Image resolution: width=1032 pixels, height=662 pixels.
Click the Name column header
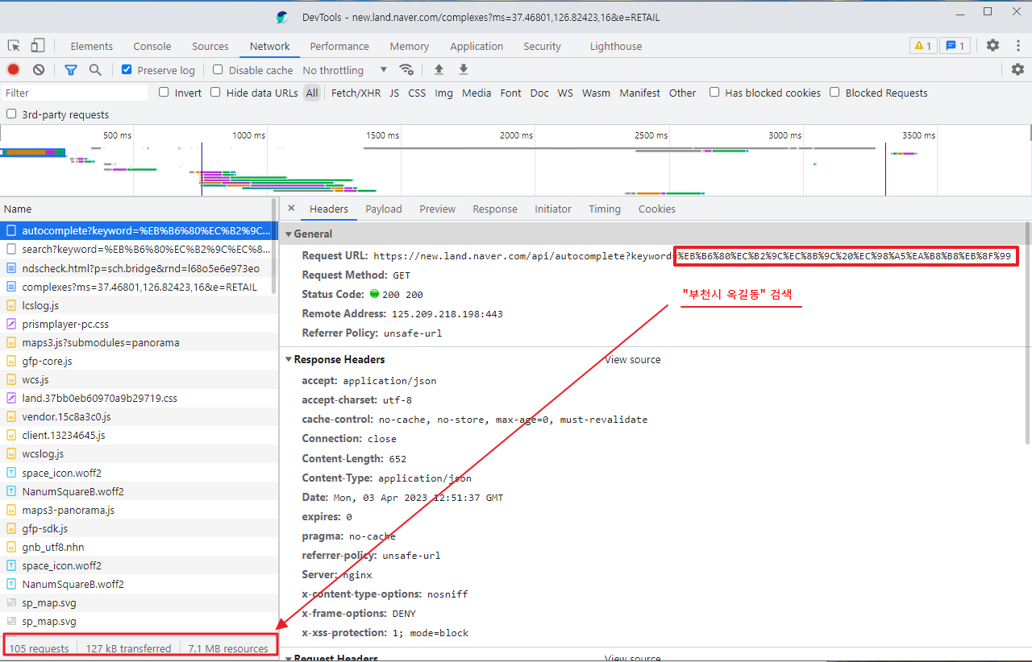[137, 209]
